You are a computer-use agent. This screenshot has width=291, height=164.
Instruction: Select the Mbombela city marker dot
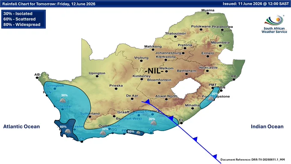click(x=220, y=46)
